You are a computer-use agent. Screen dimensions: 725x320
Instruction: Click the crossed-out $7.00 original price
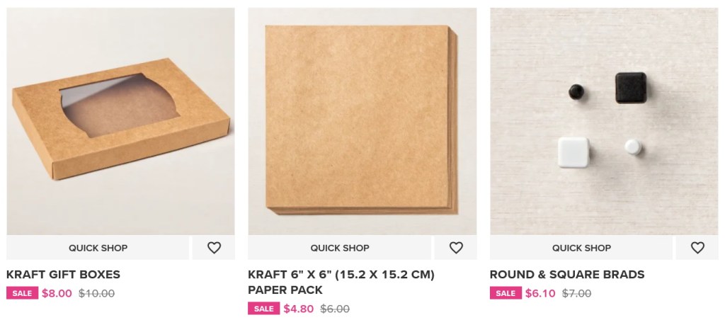[x=576, y=293]
